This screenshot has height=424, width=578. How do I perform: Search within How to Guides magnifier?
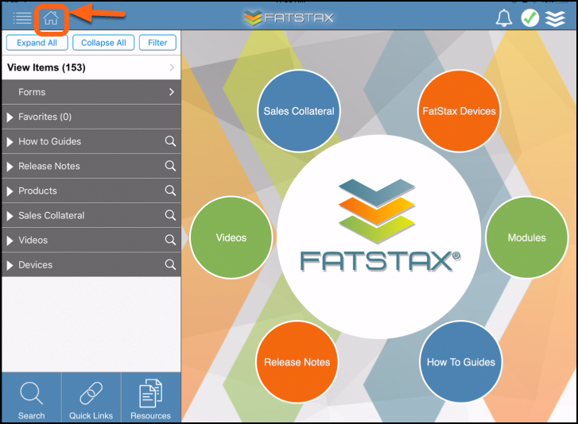click(170, 141)
